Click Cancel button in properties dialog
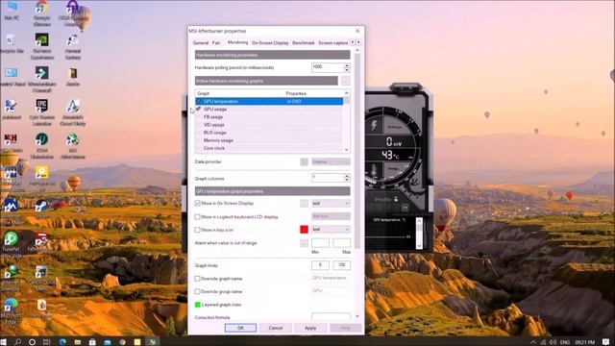This screenshot has width=615, height=346. [276, 328]
